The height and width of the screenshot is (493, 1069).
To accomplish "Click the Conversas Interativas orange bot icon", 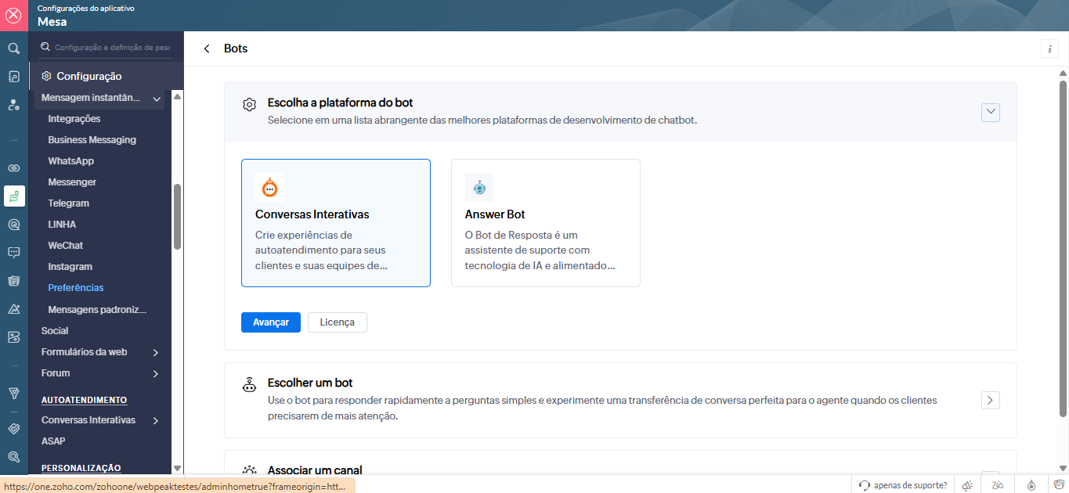I will click(x=269, y=188).
